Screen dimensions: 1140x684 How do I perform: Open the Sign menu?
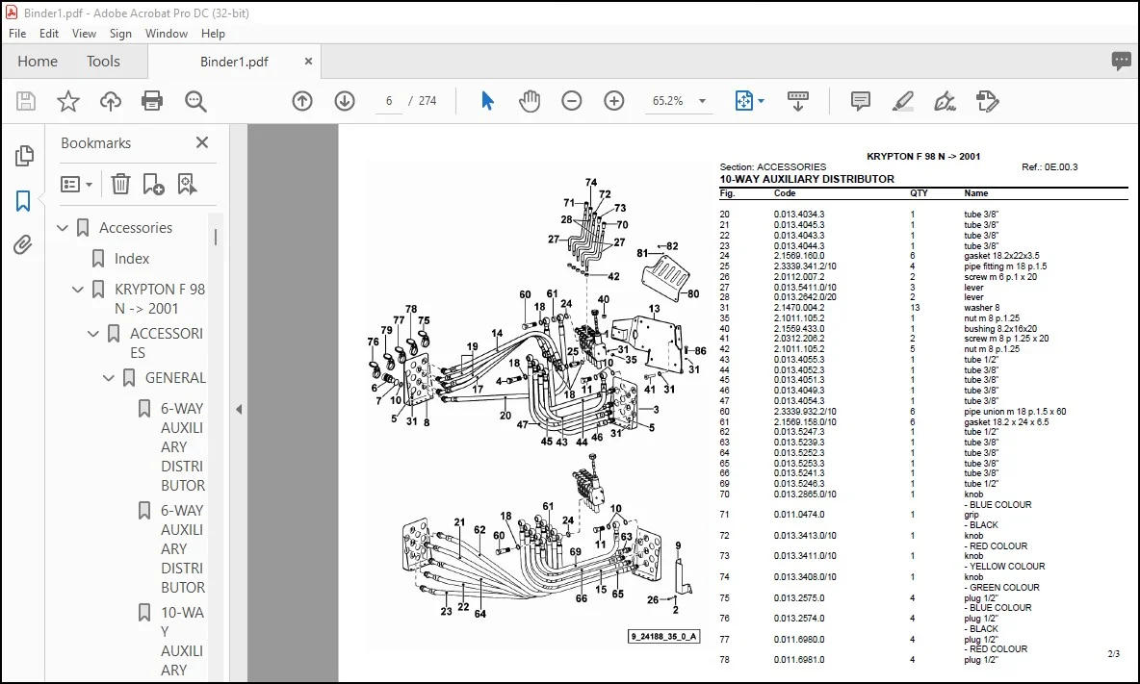click(x=120, y=34)
